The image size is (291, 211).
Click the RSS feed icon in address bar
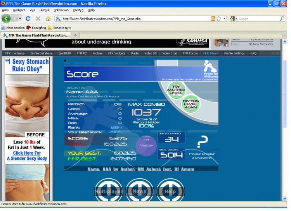click(213, 19)
